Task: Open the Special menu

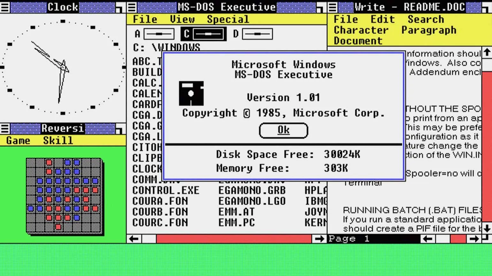Action: 228,19
